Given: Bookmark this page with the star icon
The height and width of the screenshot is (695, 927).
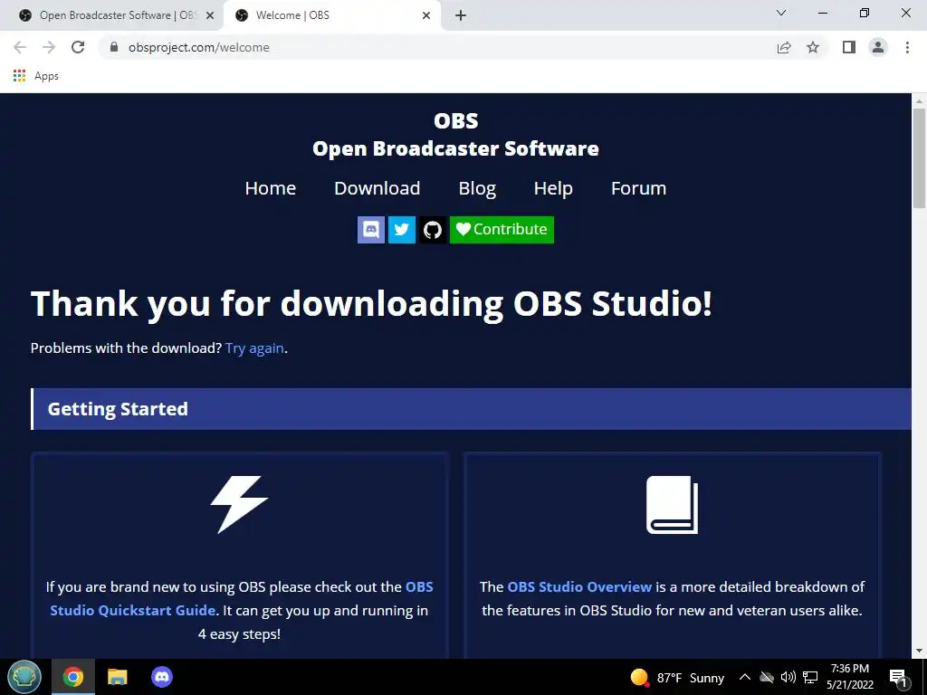Looking at the screenshot, I should coord(813,47).
